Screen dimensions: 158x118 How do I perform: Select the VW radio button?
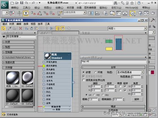94,95
